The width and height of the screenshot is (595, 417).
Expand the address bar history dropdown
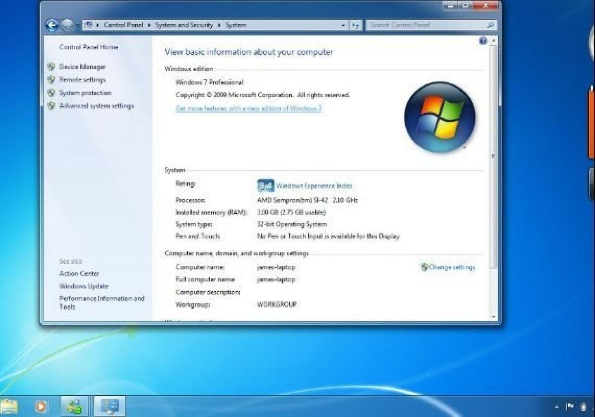[343, 25]
